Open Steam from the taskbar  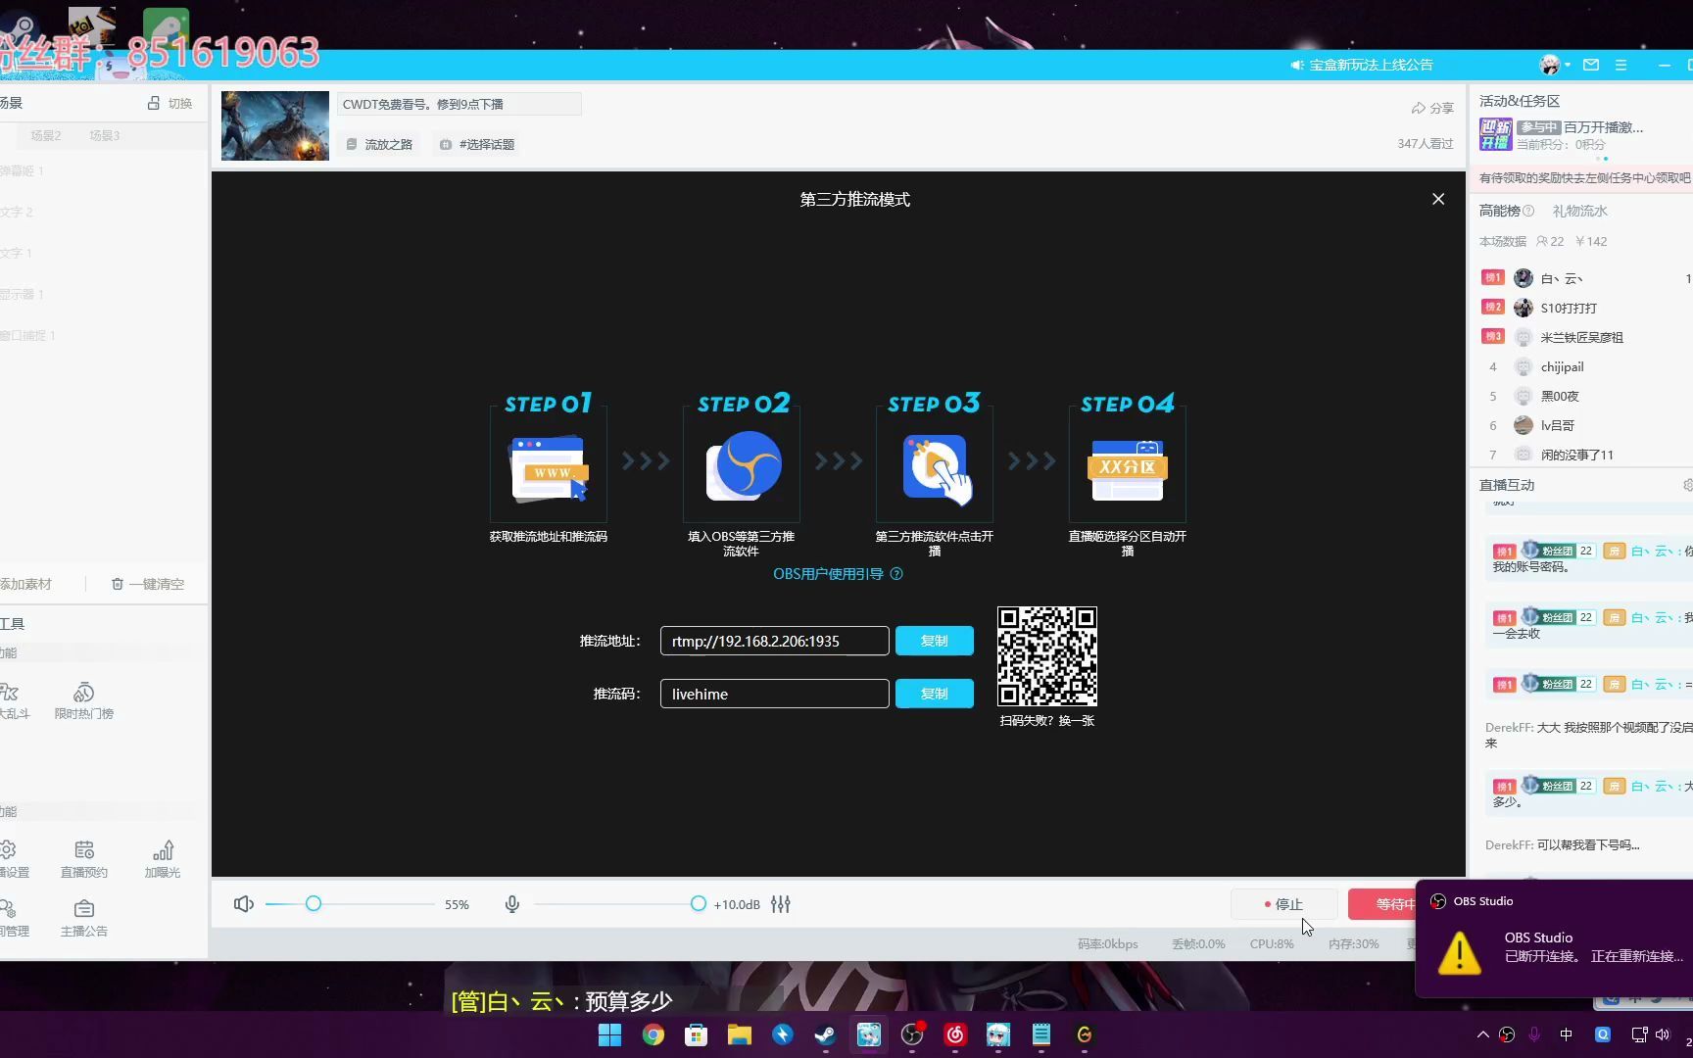click(x=825, y=1034)
